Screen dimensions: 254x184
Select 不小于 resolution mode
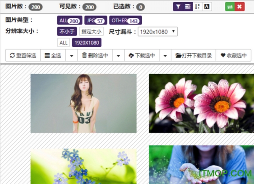pyautogui.click(x=67, y=31)
